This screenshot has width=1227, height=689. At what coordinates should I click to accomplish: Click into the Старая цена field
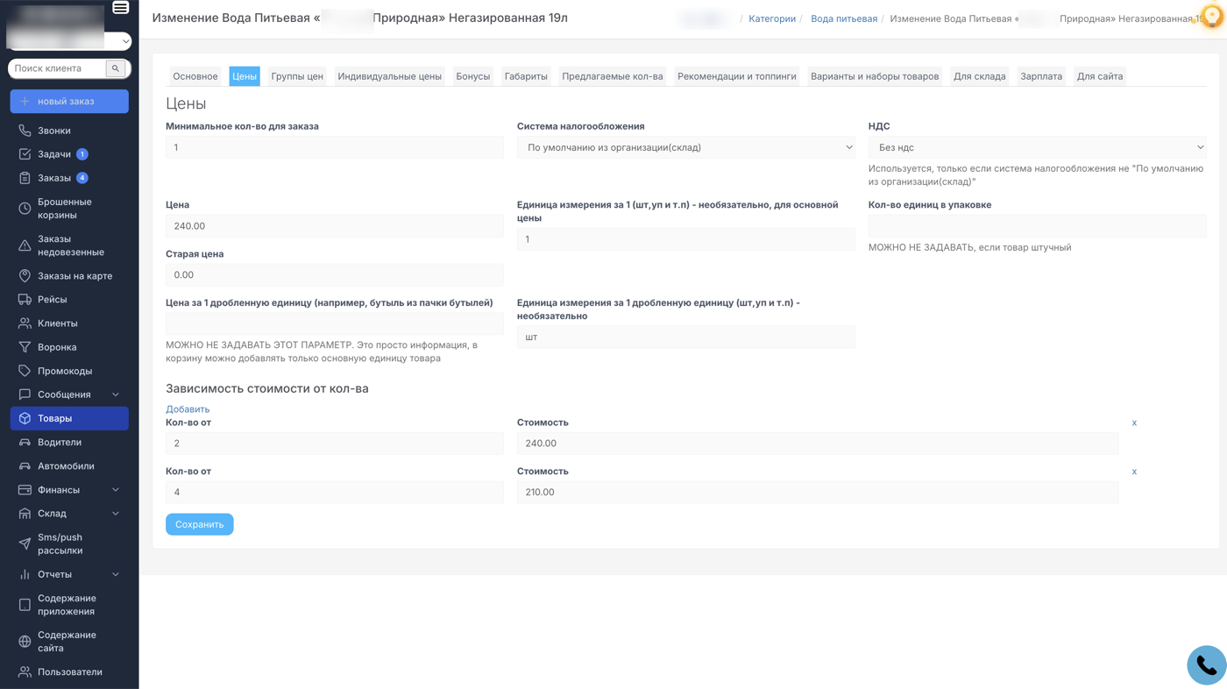(334, 275)
